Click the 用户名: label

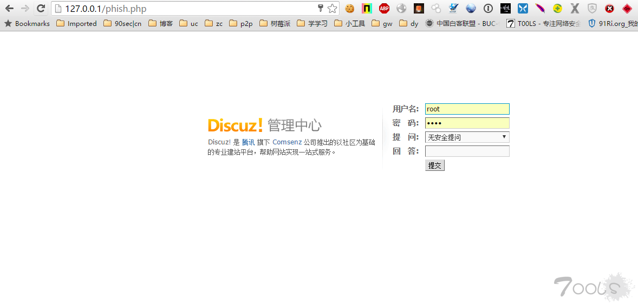405,109
